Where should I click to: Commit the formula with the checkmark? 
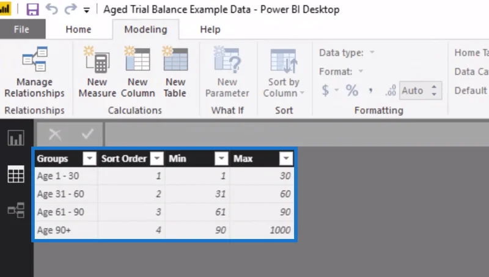tap(87, 135)
